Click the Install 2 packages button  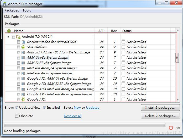[x=160, y=108]
